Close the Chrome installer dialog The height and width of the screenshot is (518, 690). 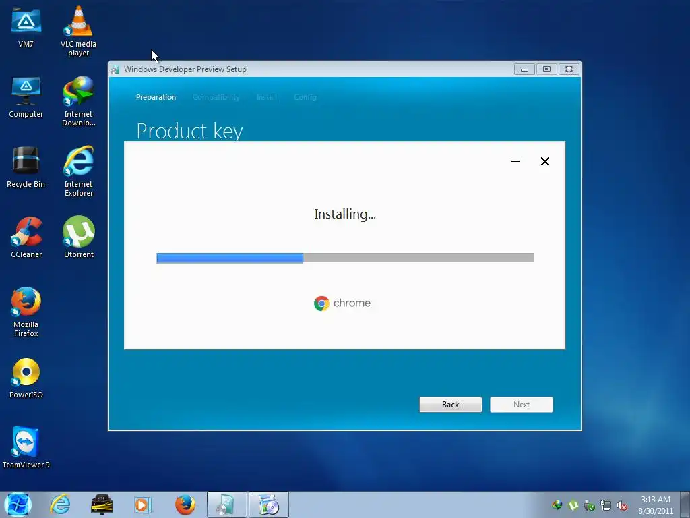tap(544, 161)
